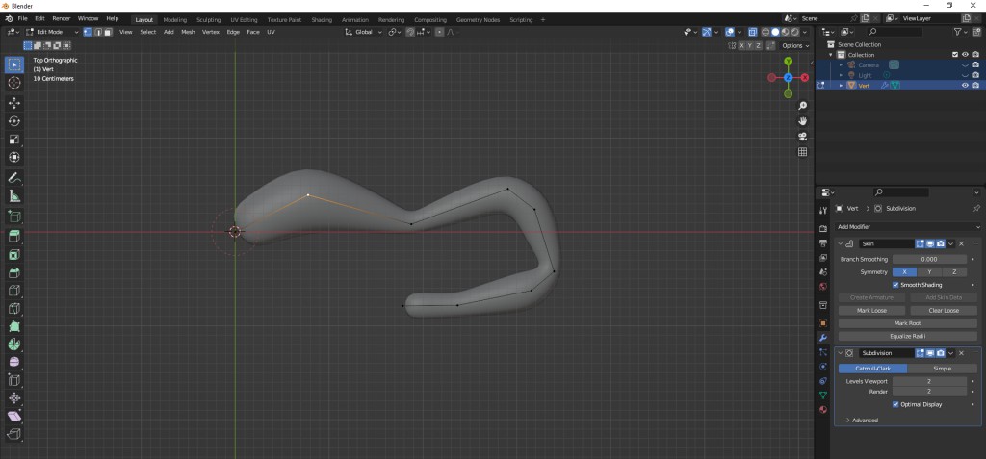This screenshot has width=986, height=459.
Task: Open the Render menu
Action: tap(61, 18)
